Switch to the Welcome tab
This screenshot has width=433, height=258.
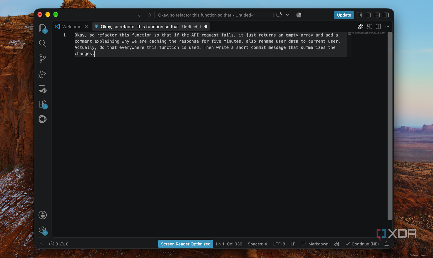coord(72,27)
